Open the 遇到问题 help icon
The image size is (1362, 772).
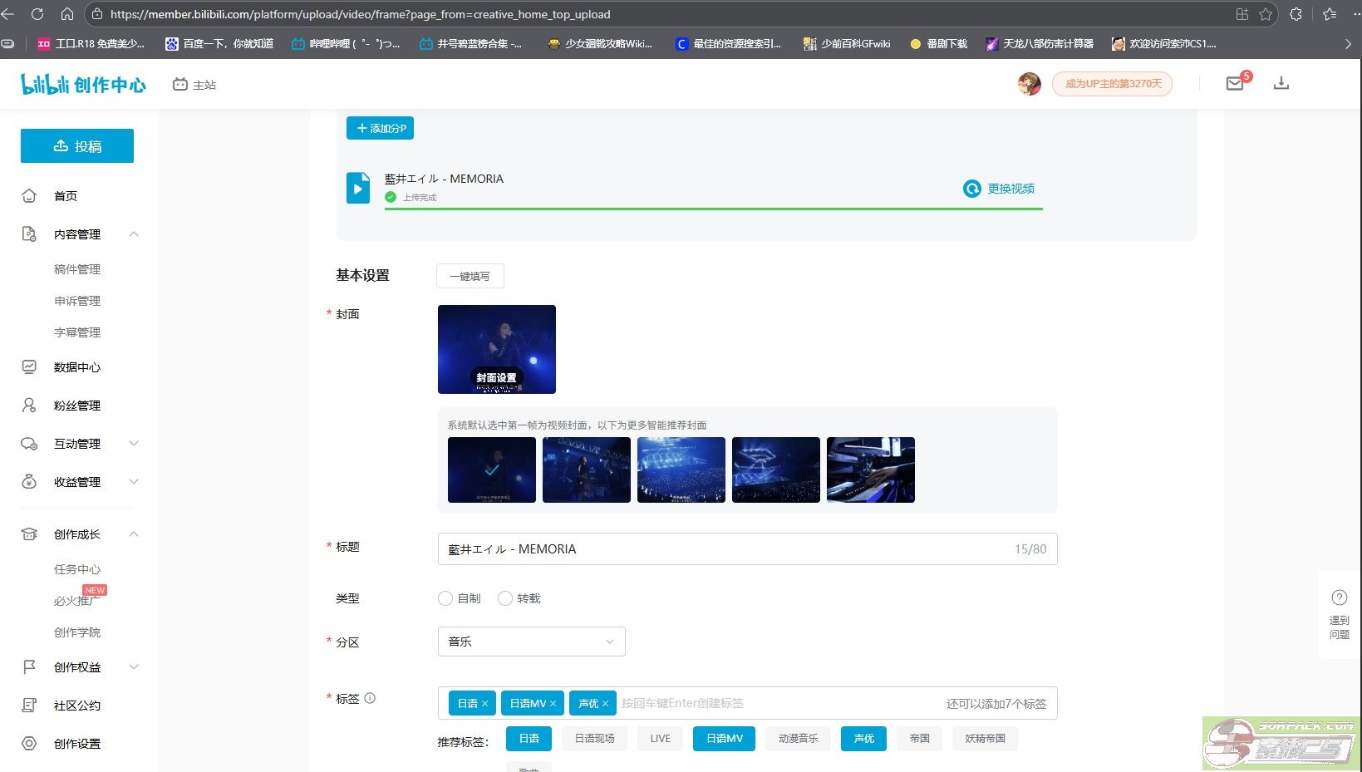(1339, 597)
